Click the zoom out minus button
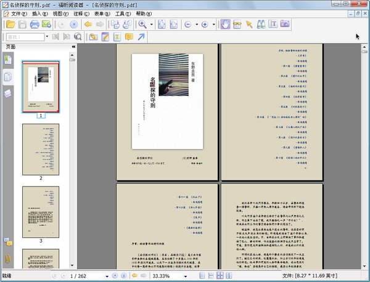Screen dimensions: 370x282 (x=188, y=24)
